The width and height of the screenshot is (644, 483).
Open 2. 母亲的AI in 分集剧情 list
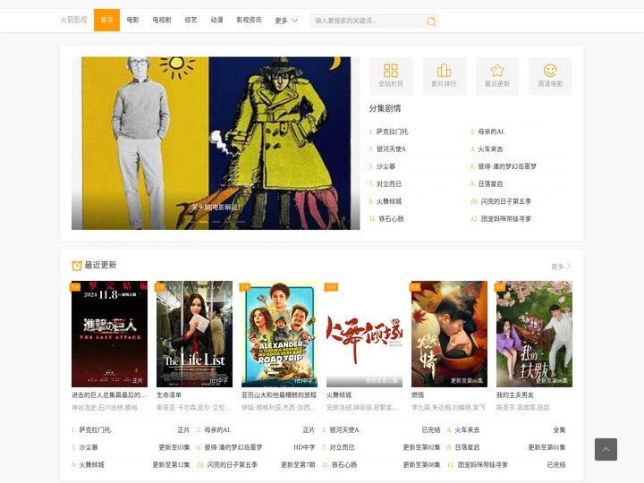(x=487, y=131)
